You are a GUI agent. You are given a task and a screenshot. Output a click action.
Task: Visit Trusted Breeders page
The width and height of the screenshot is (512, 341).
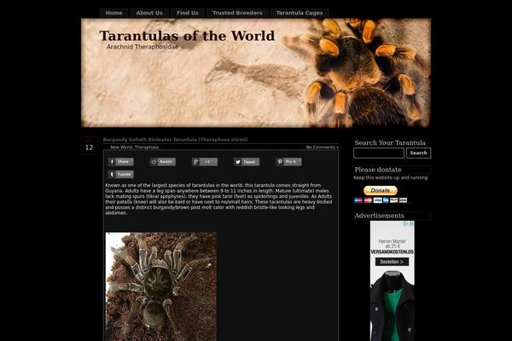coord(237,13)
